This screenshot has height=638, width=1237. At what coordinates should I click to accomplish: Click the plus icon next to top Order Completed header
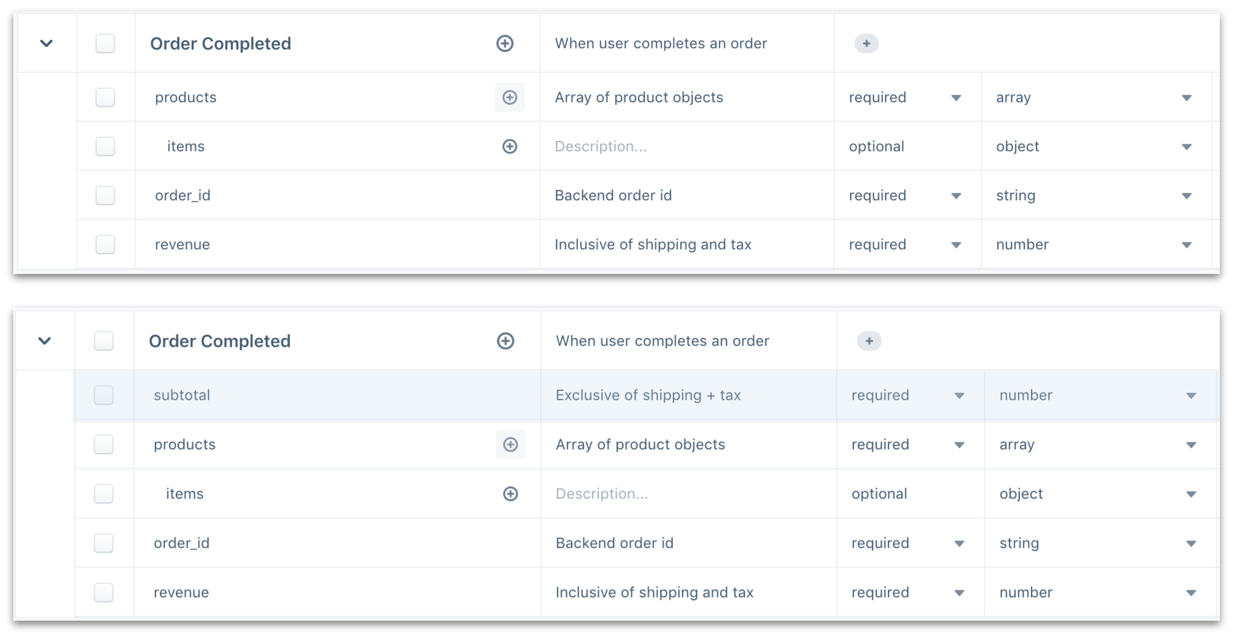504,43
